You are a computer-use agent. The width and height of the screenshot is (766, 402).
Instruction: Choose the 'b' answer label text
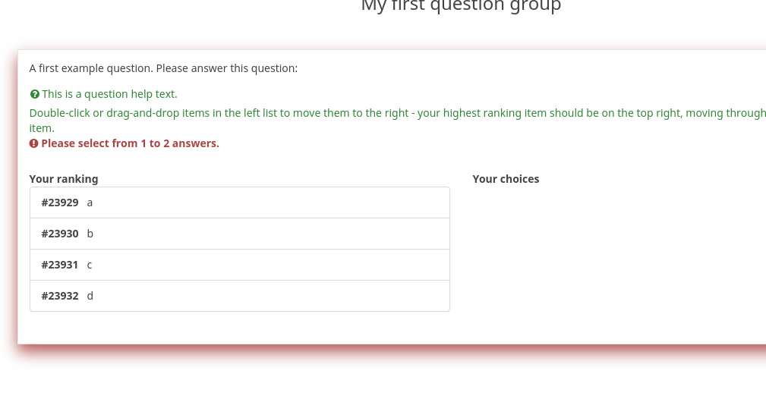pos(90,234)
